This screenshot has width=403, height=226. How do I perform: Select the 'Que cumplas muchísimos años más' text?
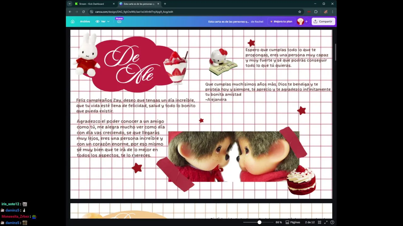coord(268,92)
